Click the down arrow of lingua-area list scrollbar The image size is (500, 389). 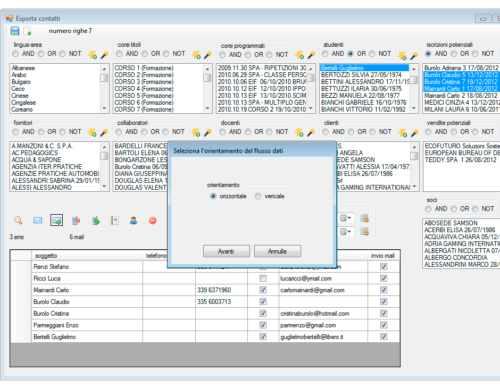point(104,109)
